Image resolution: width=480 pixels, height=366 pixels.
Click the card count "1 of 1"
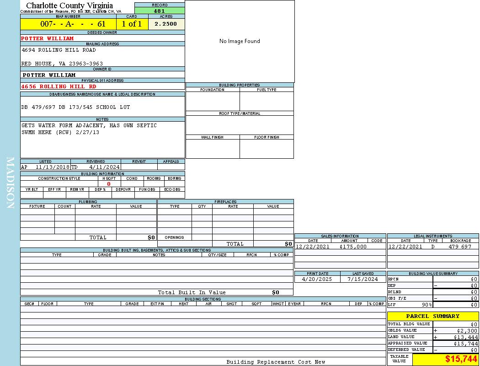[132, 24]
